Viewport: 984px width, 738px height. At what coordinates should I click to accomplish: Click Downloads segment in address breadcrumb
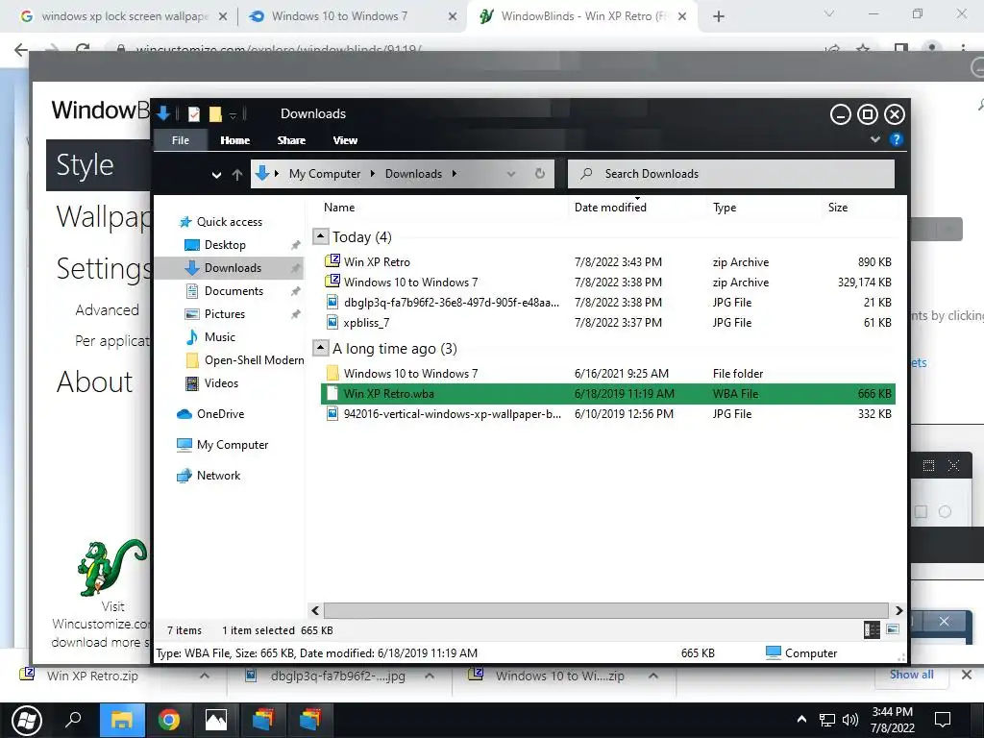413,174
